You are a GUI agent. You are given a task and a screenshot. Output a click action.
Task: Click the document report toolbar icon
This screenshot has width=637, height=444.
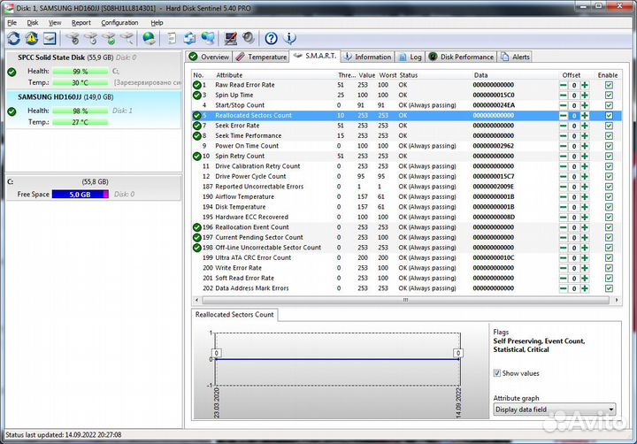click(x=172, y=39)
